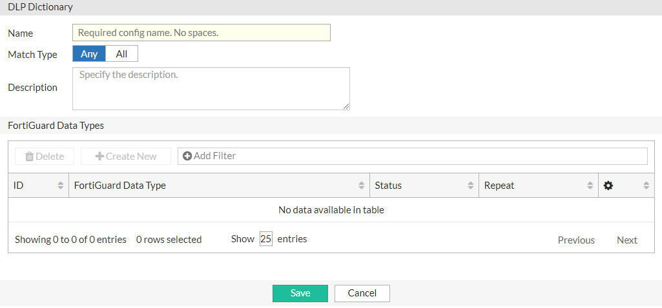Image resolution: width=662 pixels, height=308 pixels.
Task: Click the Repeat column header
Action: (x=539, y=186)
